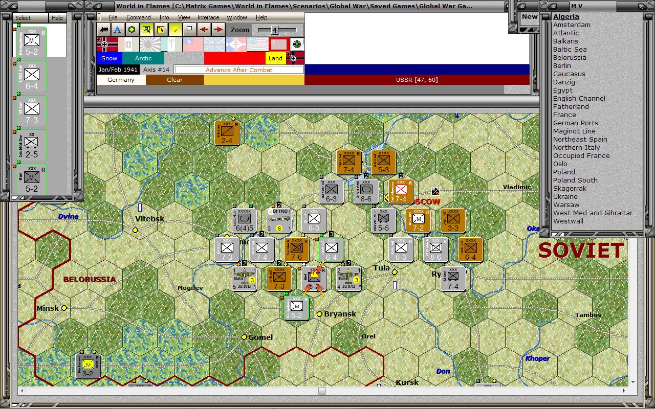This screenshot has height=409, width=655.
Task: Click the yellow Land phase box
Action: [x=275, y=58]
